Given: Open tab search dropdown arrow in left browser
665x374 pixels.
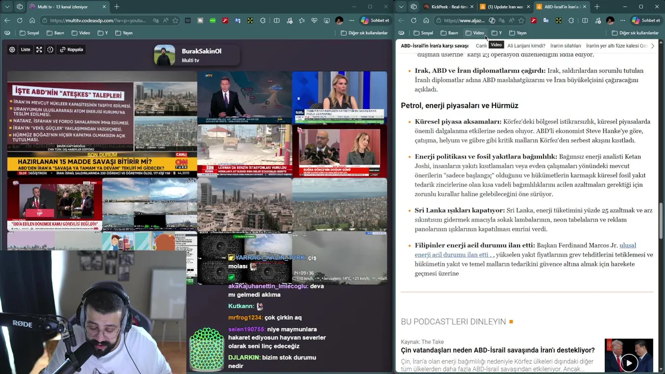Looking at the screenshot, I should click(6, 7).
